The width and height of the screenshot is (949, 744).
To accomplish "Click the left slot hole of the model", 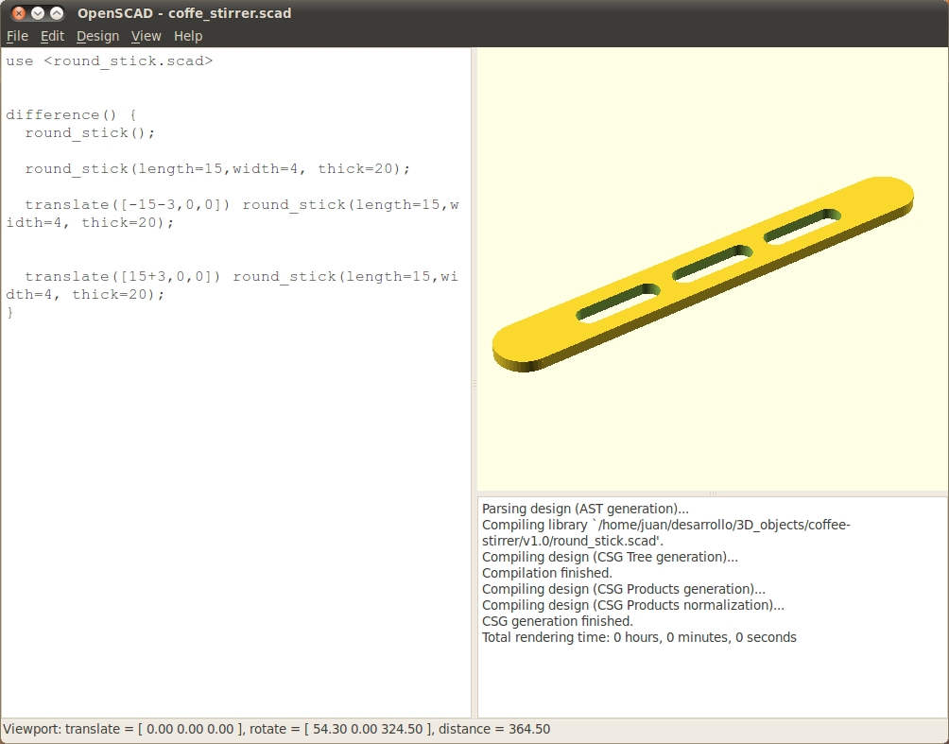I will pos(617,305).
